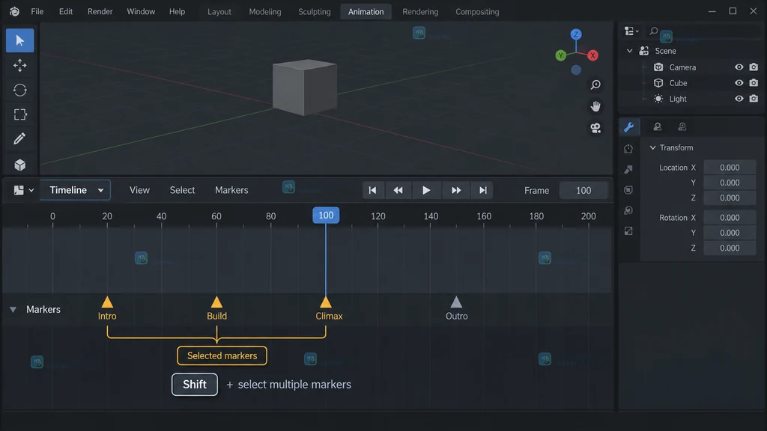This screenshot has width=767, height=431.
Task: Open the third properties tab in top row
Action: tap(682, 127)
